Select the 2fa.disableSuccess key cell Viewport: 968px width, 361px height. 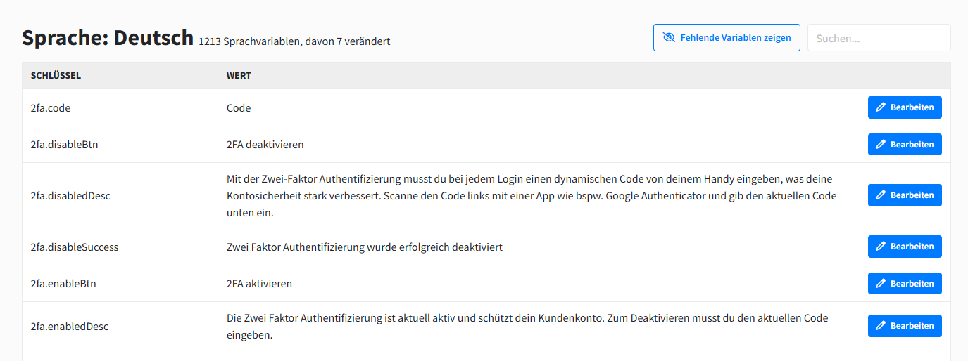(x=75, y=247)
